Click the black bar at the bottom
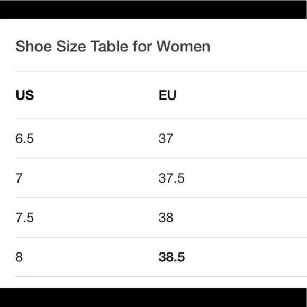 153,297
